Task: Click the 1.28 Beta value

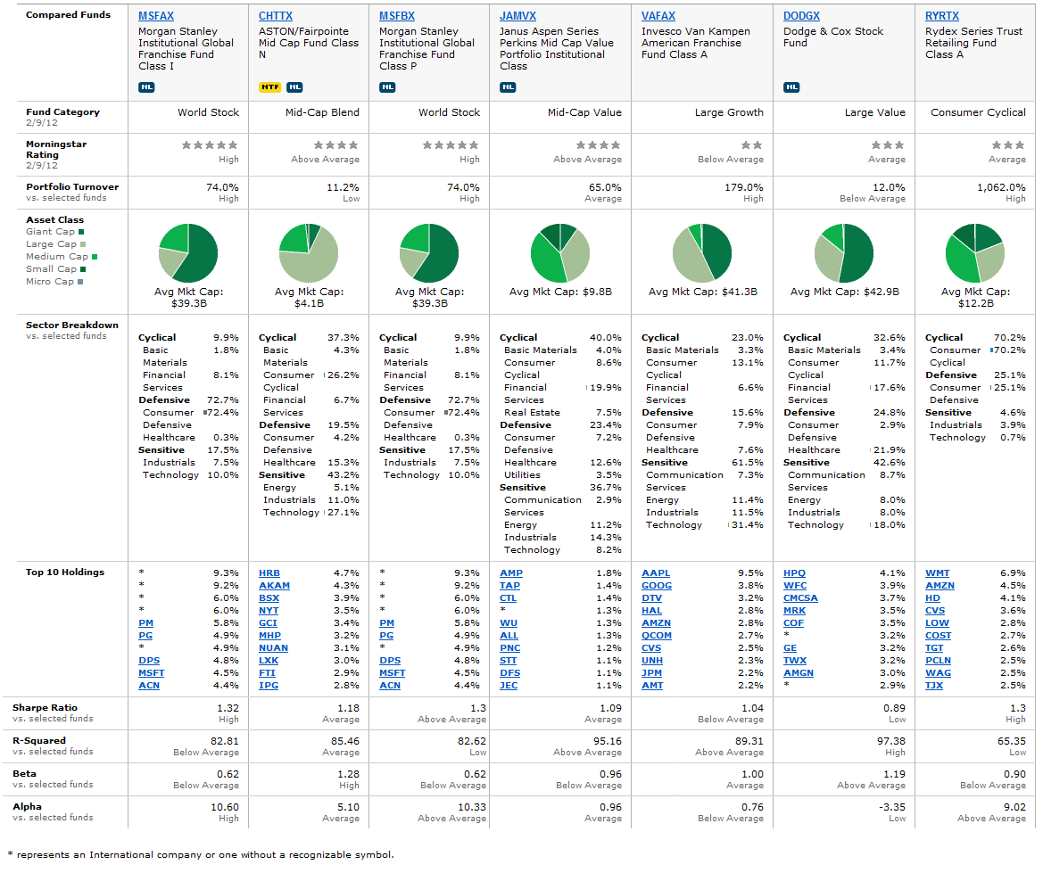Action: point(348,775)
